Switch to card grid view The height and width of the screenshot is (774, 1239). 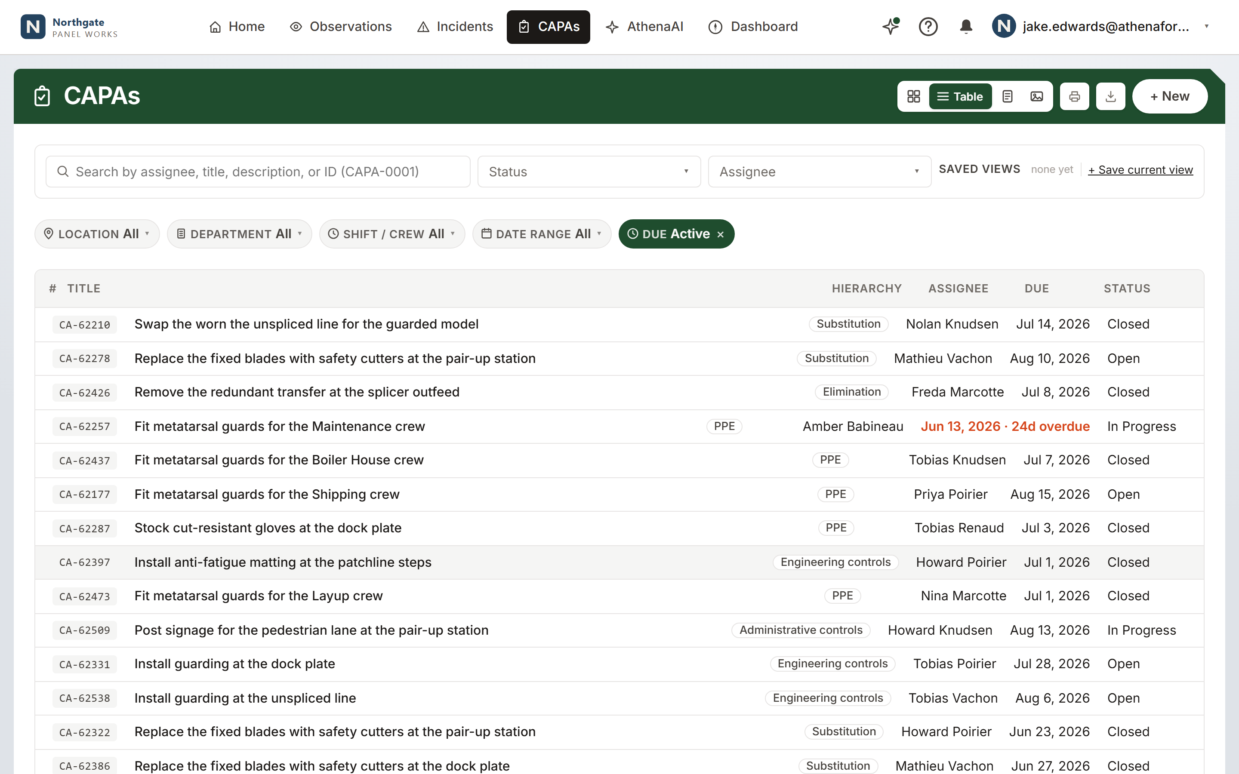pos(913,96)
